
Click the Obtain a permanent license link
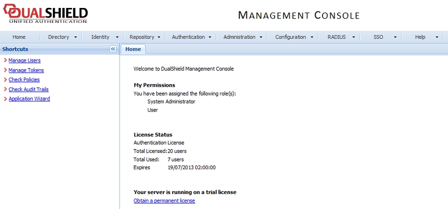pos(164,201)
